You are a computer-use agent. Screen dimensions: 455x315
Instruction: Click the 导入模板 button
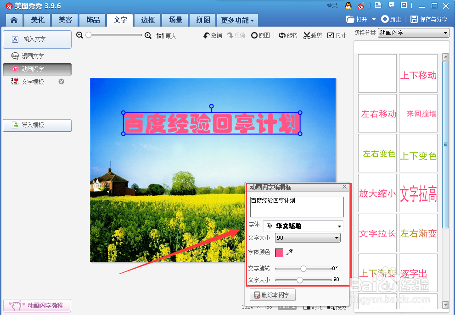[x=37, y=125]
